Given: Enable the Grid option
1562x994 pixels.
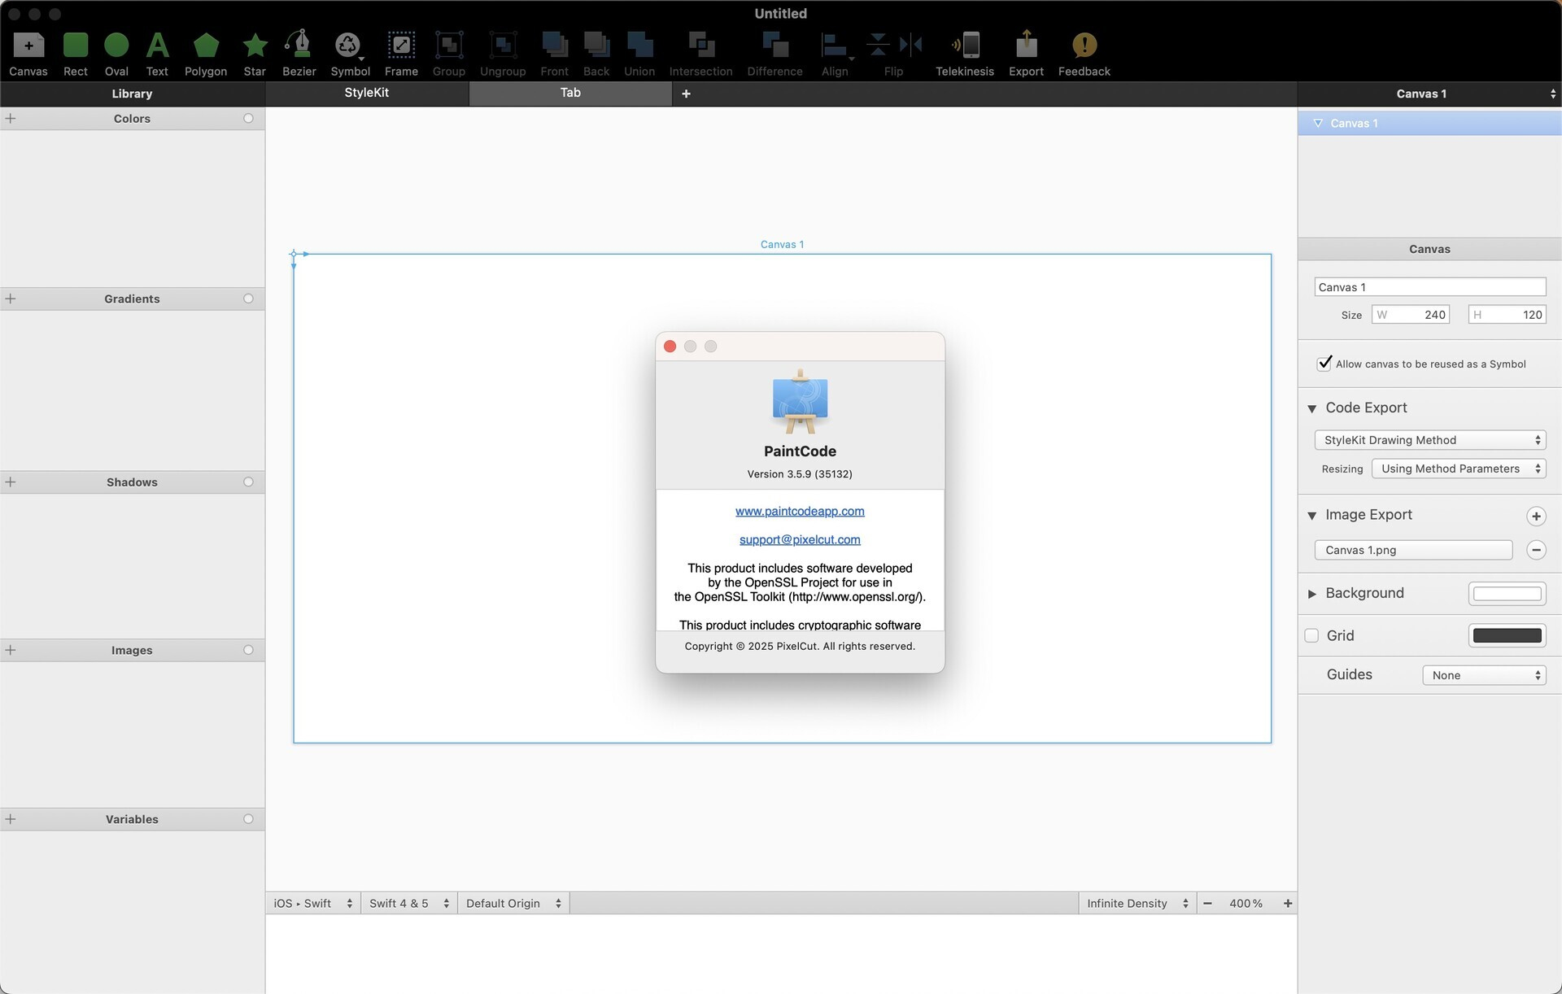Looking at the screenshot, I should coord(1311,635).
